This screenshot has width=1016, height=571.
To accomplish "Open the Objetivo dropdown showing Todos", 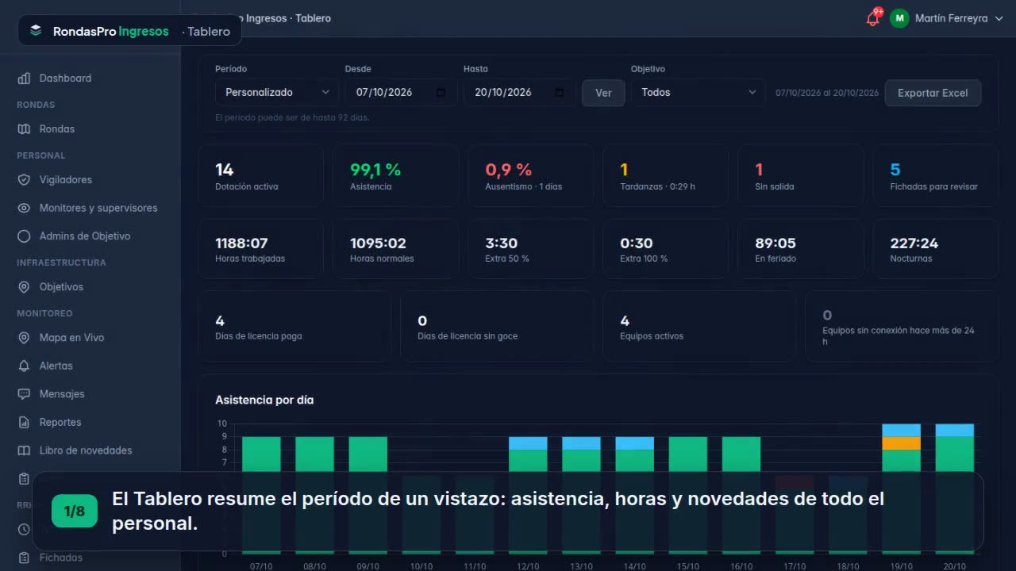I will point(698,93).
